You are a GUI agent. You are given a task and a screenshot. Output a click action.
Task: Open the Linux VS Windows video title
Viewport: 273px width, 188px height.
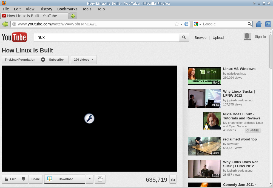[239, 69]
